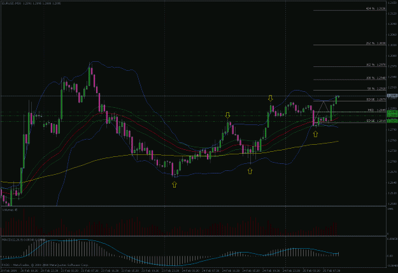Select the 424 % Fibonacci level label
398x273 pixels.
tap(376, 8)
